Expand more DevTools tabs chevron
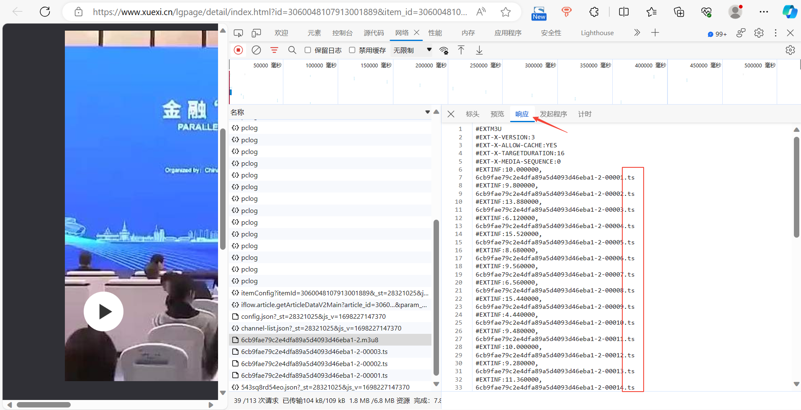801x410 pixels. coord(637,33)
